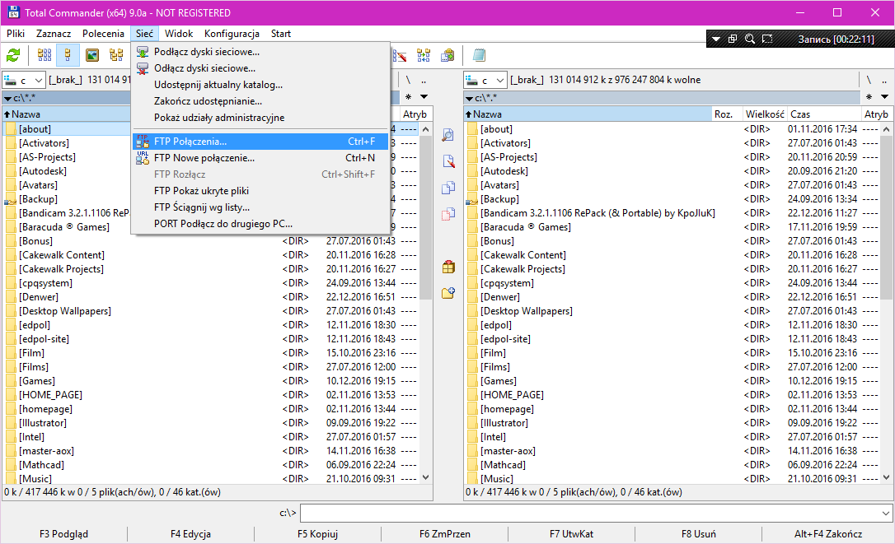Click the recorder overlay dashed-rectangle icon
This screenshot has width=895, height=544.
tap(767, 39)
